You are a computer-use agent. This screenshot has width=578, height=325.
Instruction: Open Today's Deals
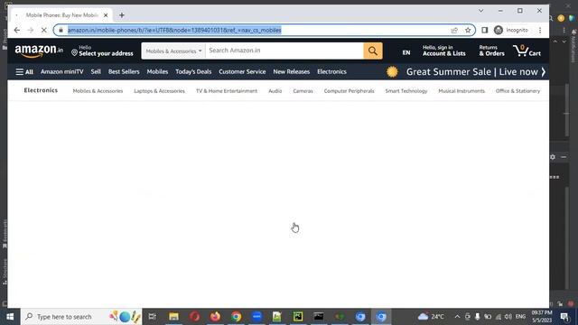[x=193, y=72]
